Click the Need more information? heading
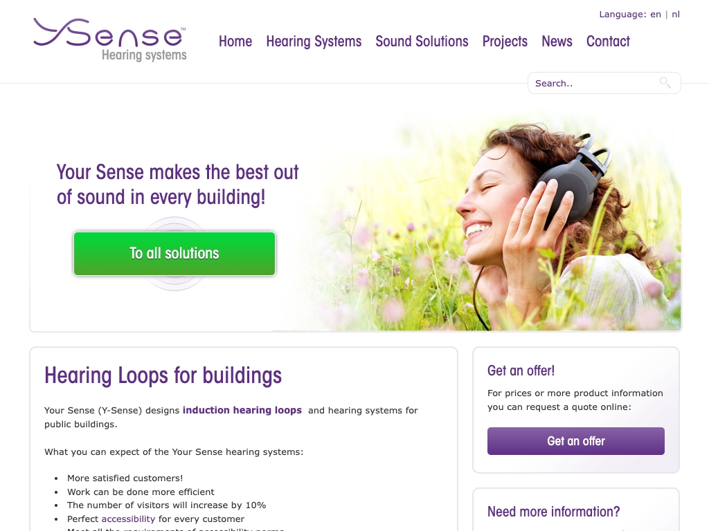The image size is (709, 531). click(553, 512)
